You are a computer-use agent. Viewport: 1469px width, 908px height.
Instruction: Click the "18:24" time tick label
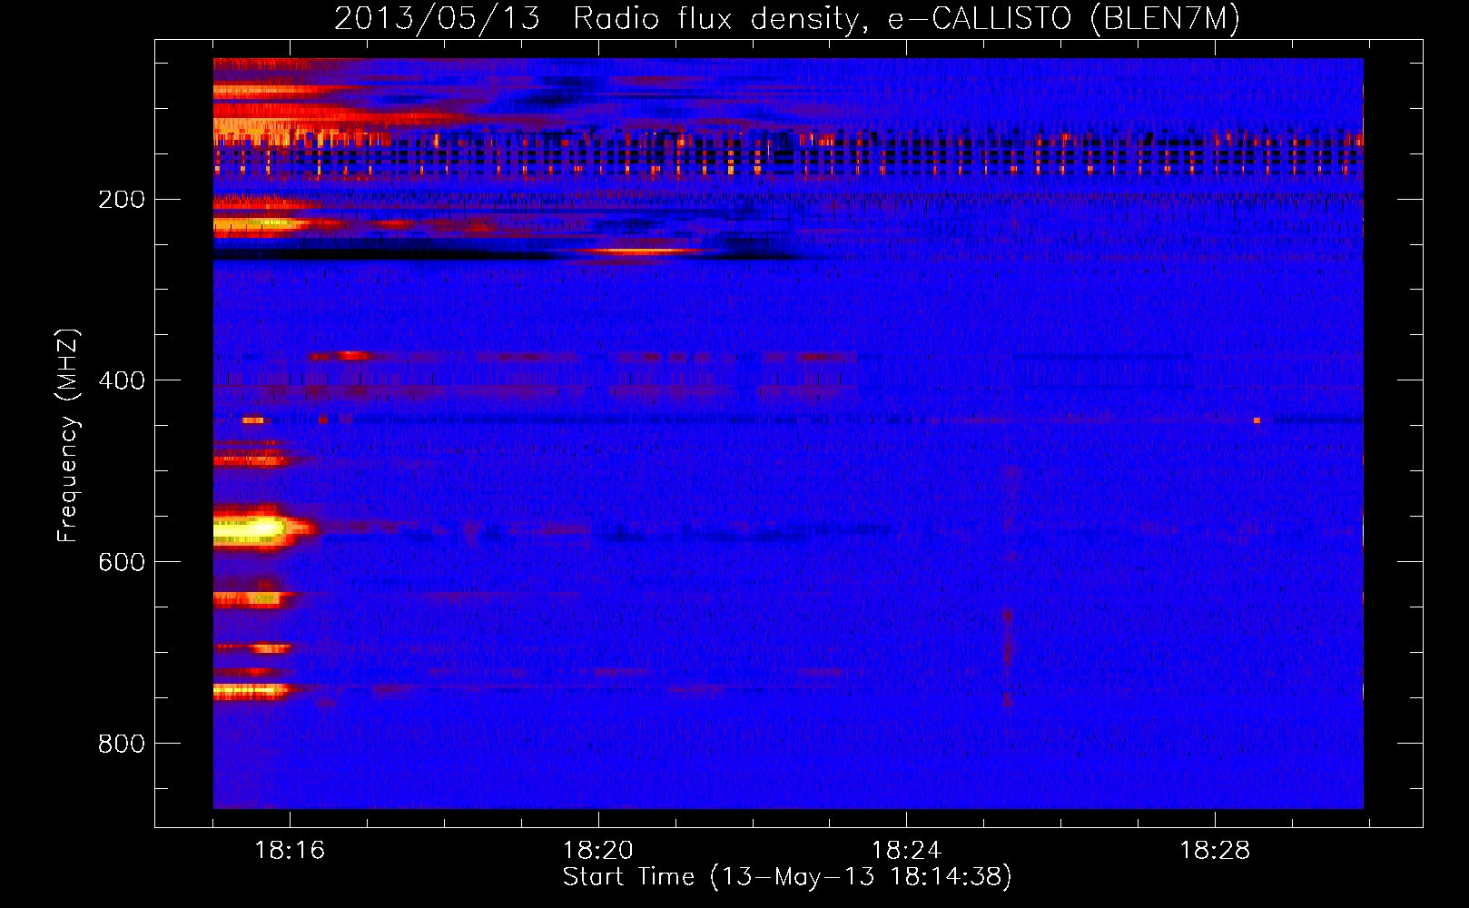point(906,851)
